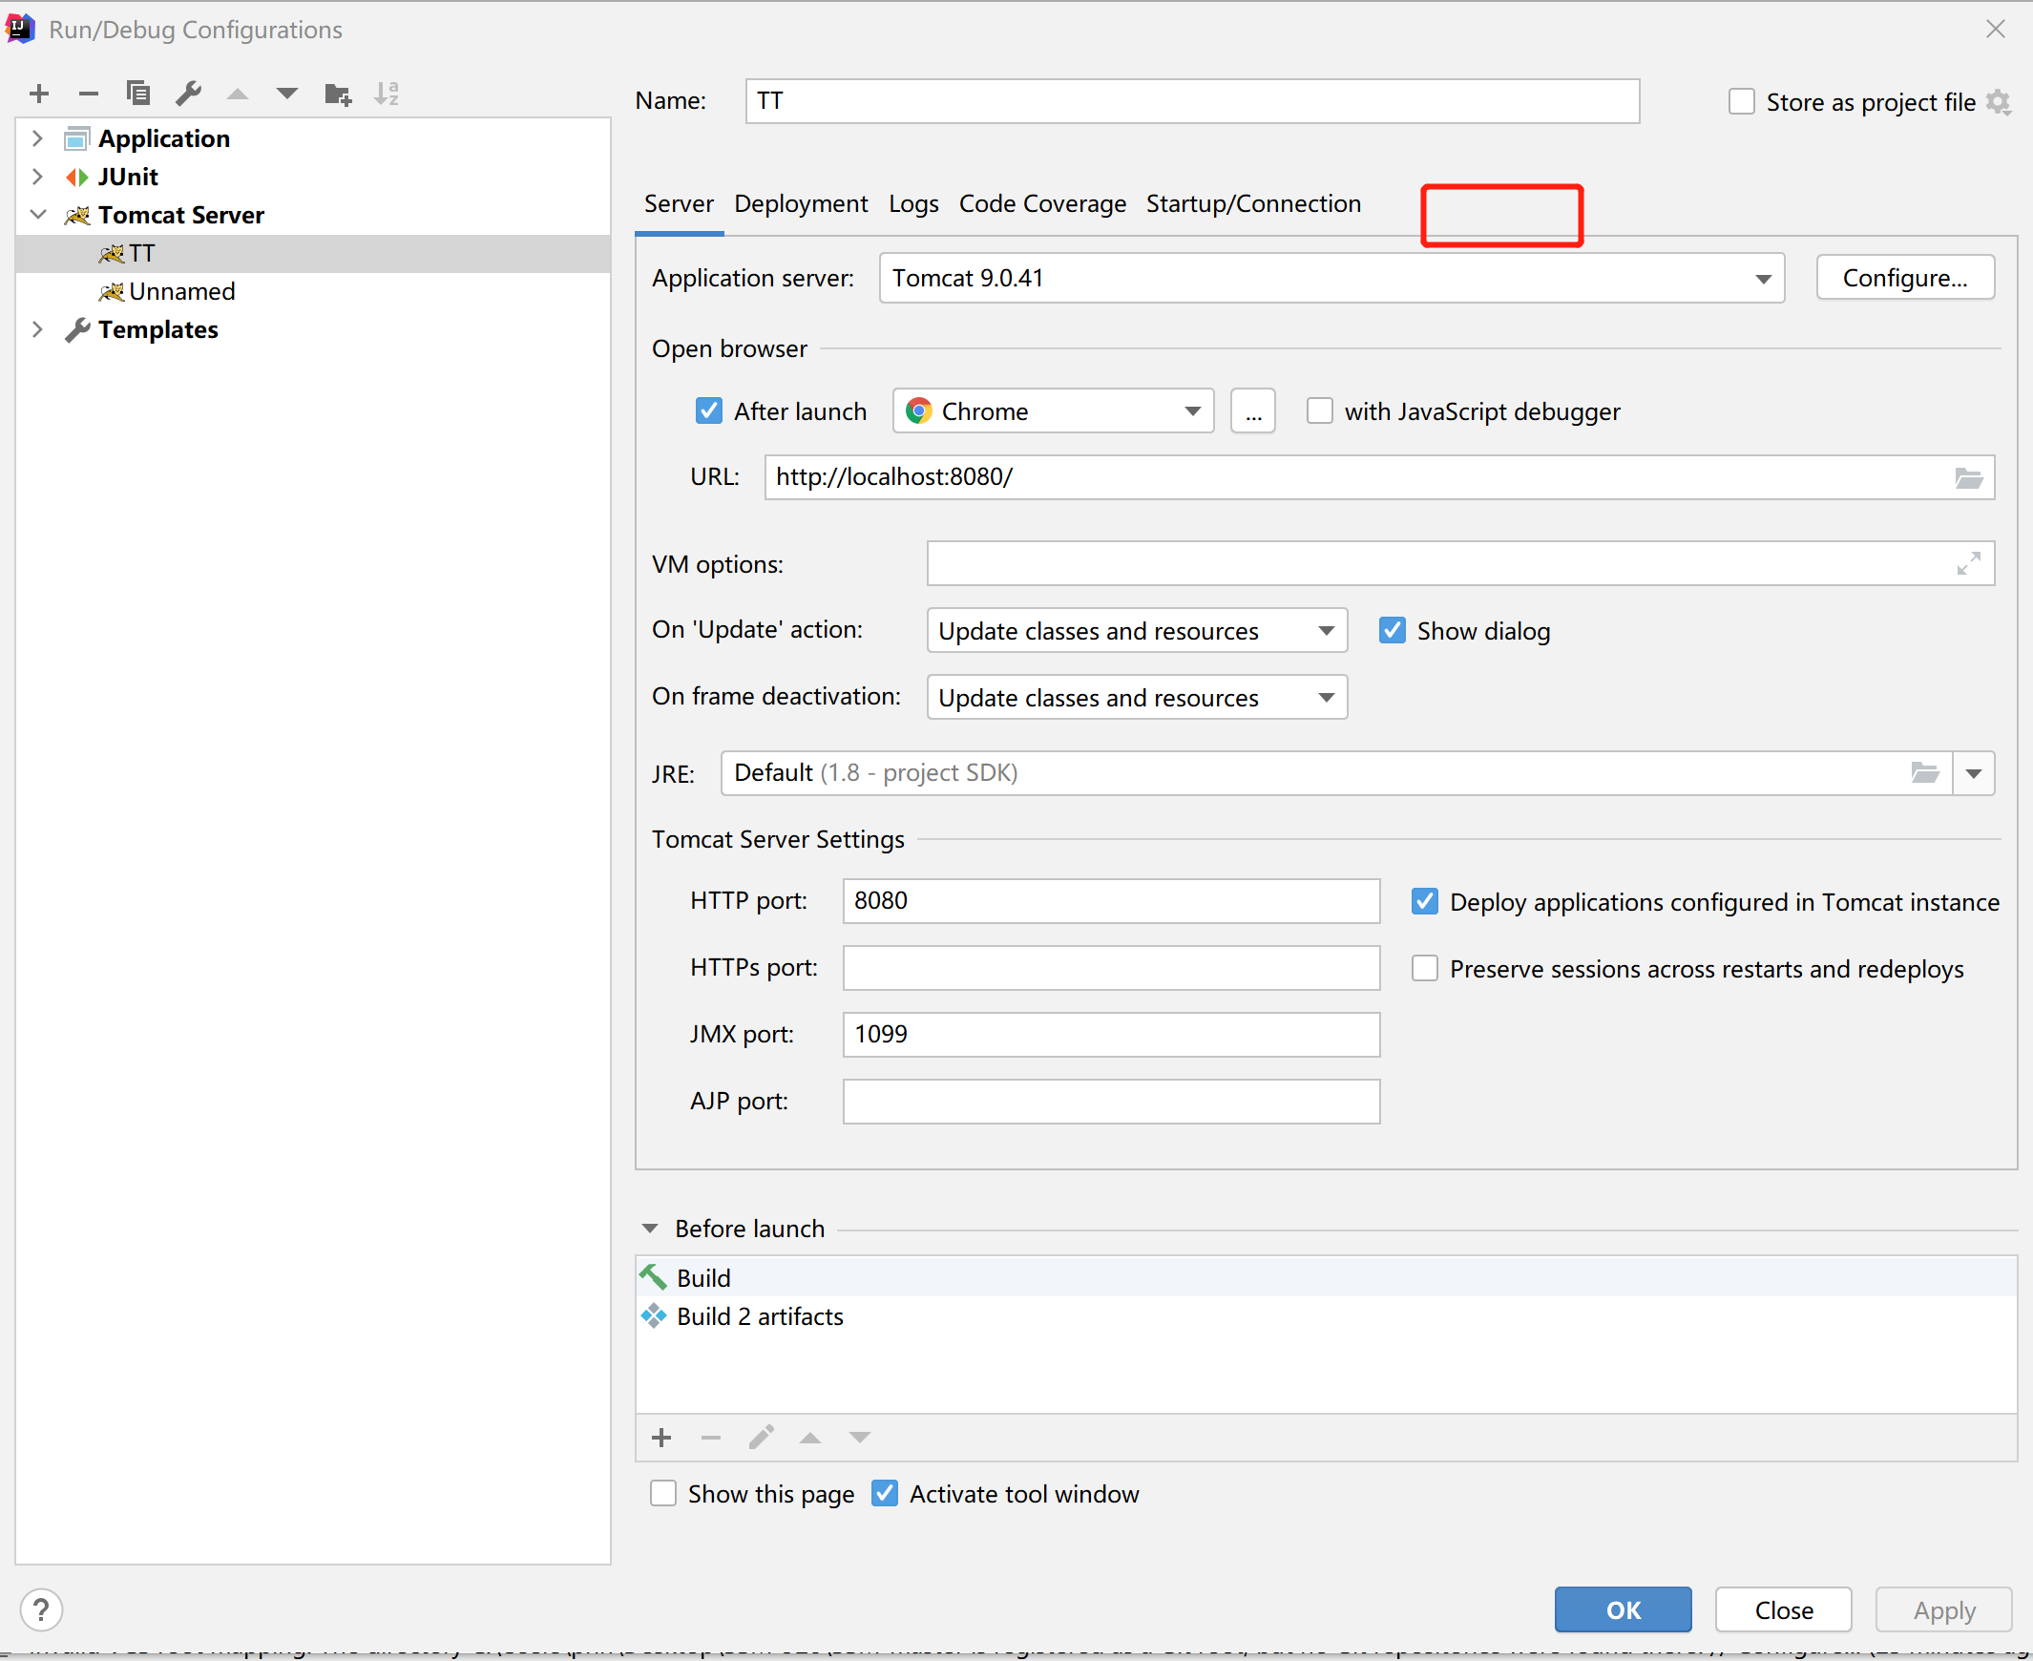Click the Configure... button
The height and width of the screenshot is (1661, 2033).
[1905, 279]
